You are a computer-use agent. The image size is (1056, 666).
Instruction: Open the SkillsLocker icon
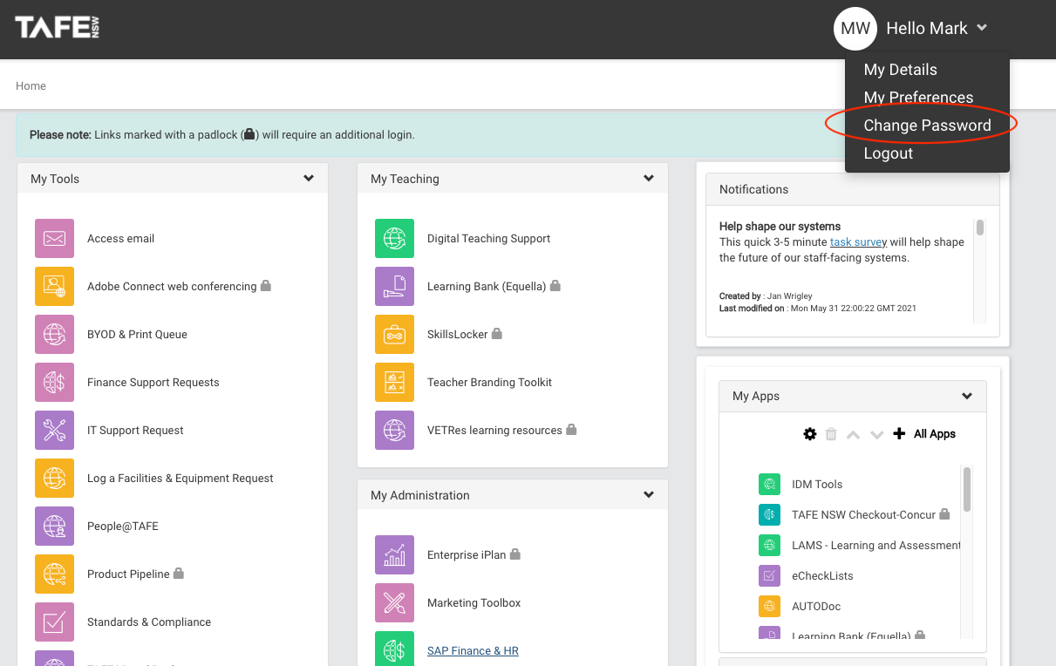click(394, 334)
